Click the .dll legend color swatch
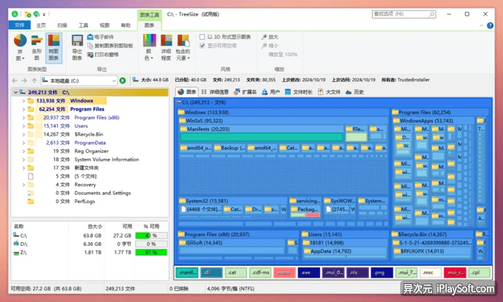503x302 pixels. (x=212, y=272)
